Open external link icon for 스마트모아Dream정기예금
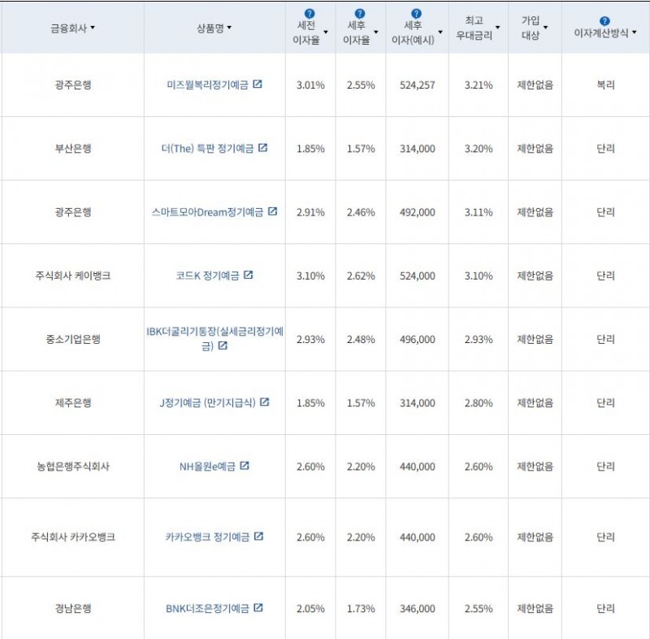The width and height of the screenshot is (650, 639). pos(272,211)
